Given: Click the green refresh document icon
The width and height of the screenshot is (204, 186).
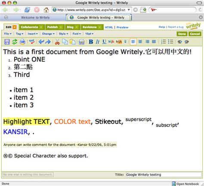Looking at the screenshot, I should pyautogui.click(x=15, y=42).
